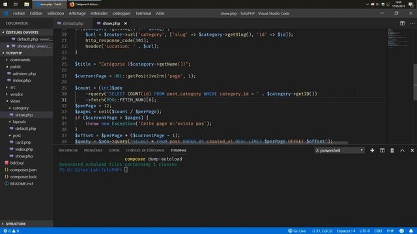Click the VS Code logo icon
Viewport: 417px width, 234px height.
click(x=6, y=13)
